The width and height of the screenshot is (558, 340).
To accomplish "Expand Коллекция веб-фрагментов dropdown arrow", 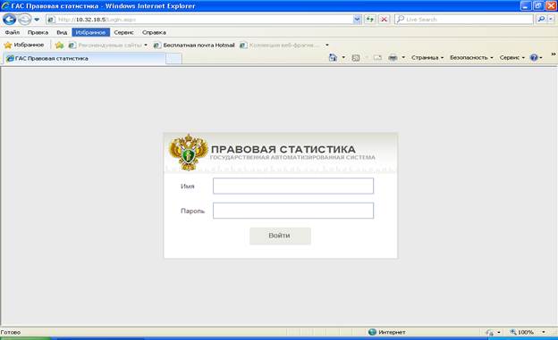I will [327, 46].
